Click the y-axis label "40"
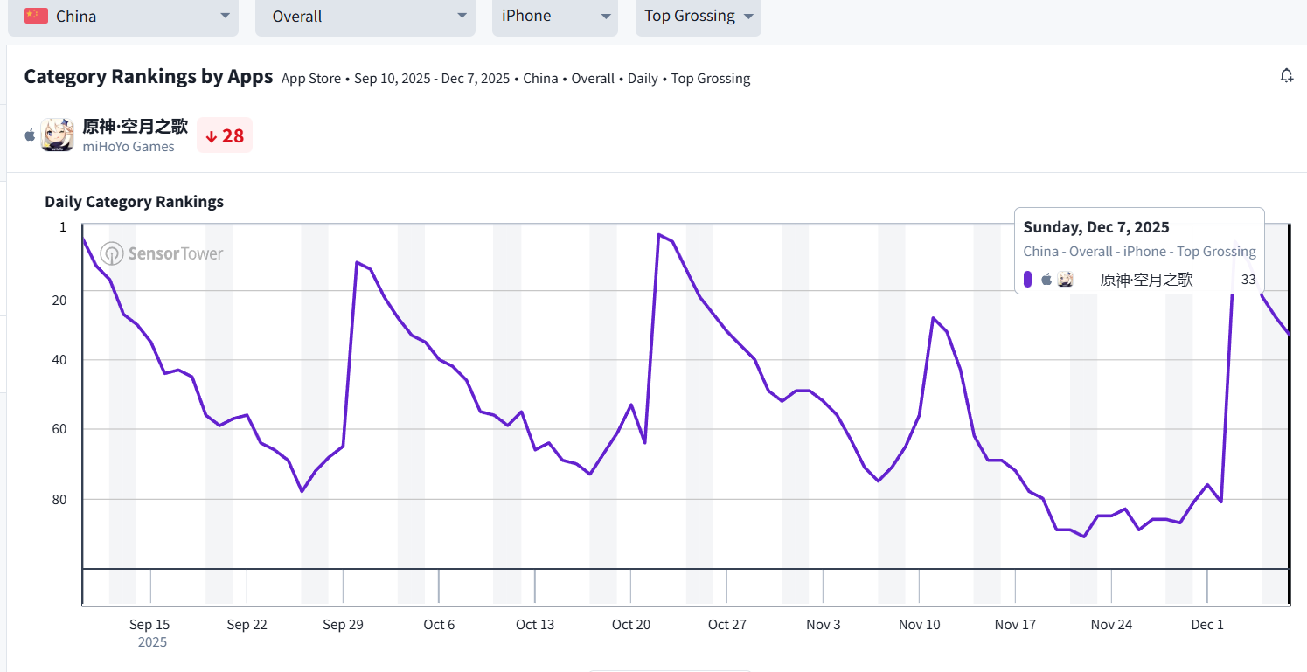This screenshot has width=1307, height=672. pos(59,360)
